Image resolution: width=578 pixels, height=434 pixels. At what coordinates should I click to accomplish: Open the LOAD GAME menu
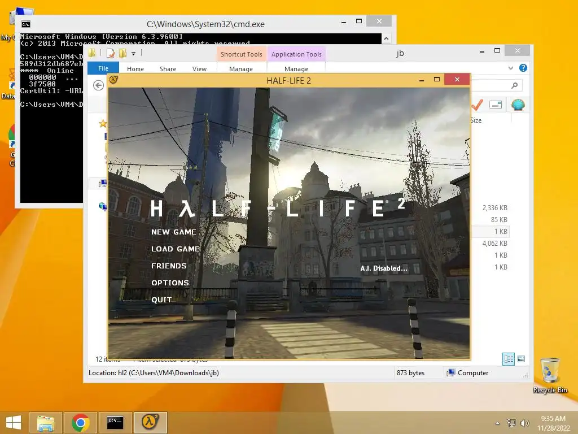[x=176, y=249]
